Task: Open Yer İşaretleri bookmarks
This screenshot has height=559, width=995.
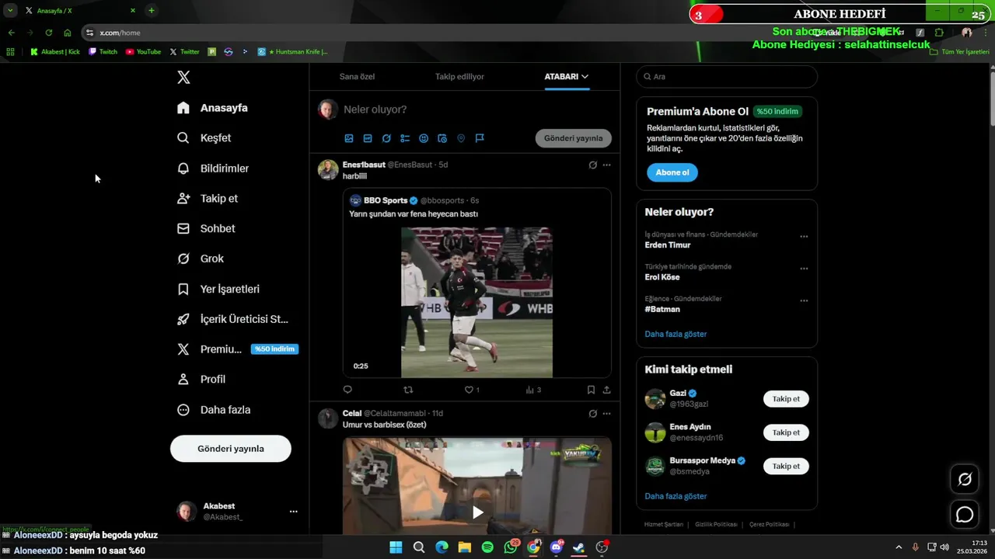Action: click(x=218, y=289)
